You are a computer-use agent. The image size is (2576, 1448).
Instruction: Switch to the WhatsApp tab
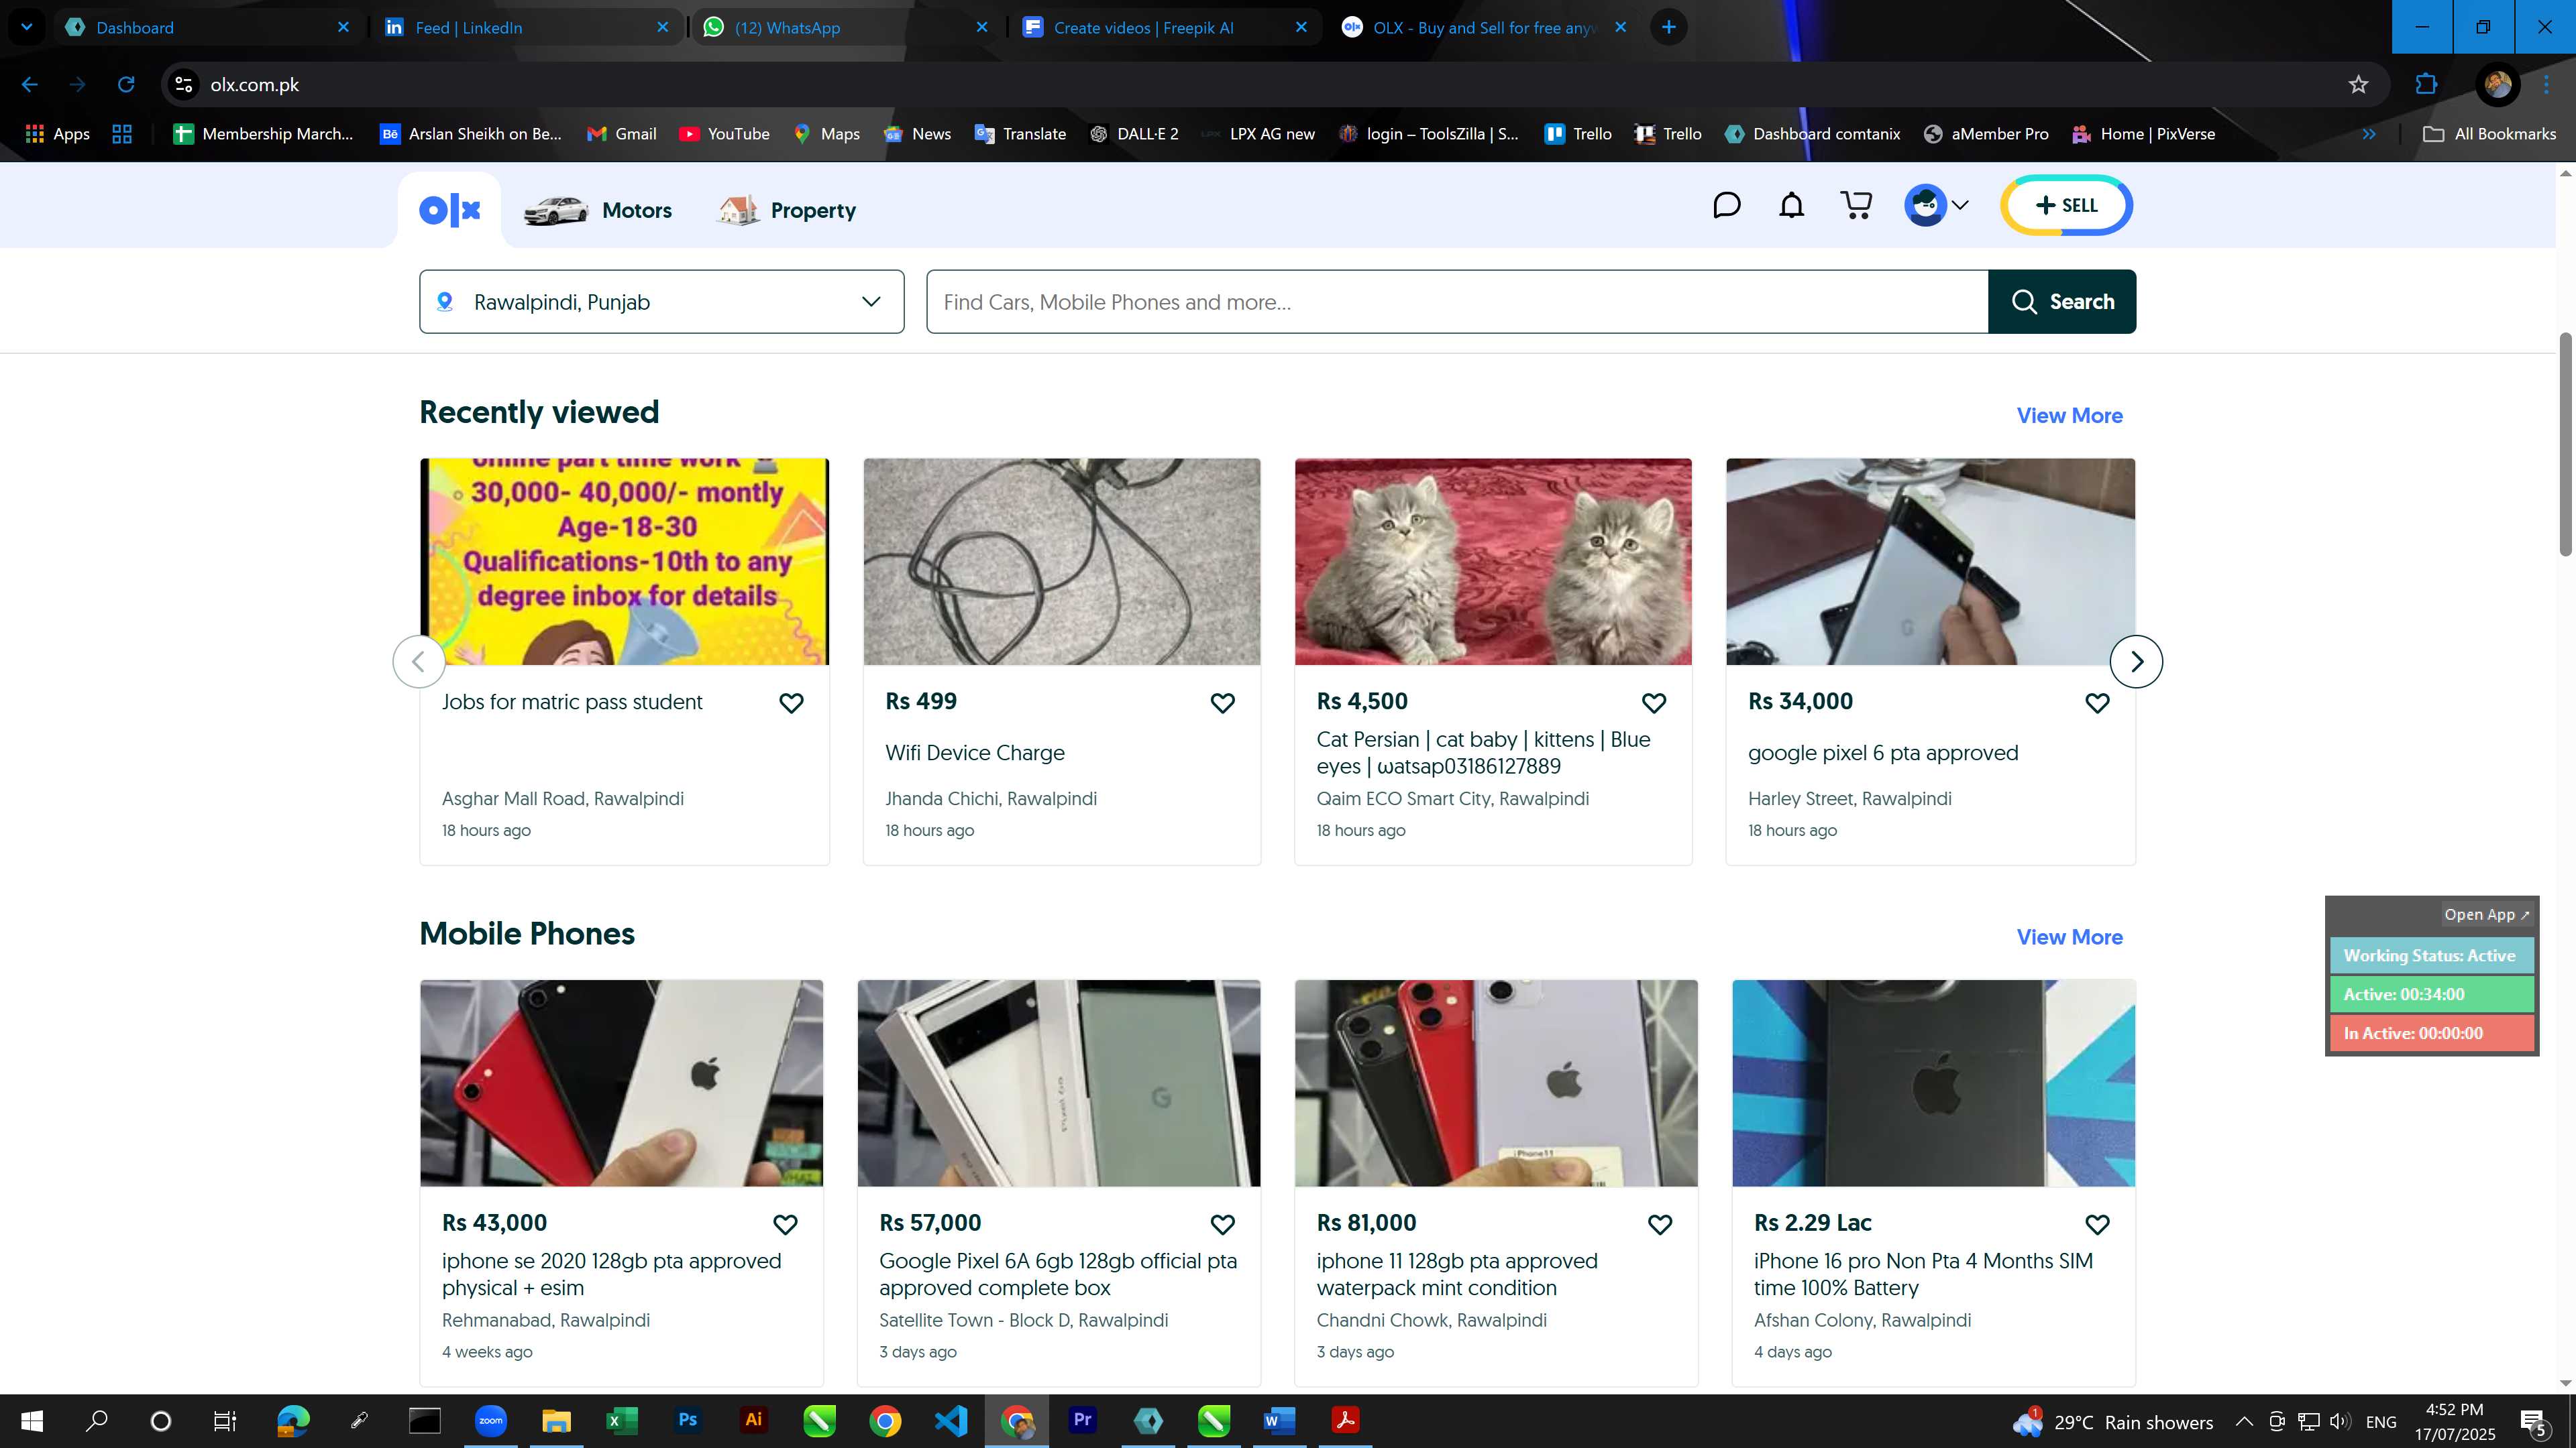coord(845,27)
